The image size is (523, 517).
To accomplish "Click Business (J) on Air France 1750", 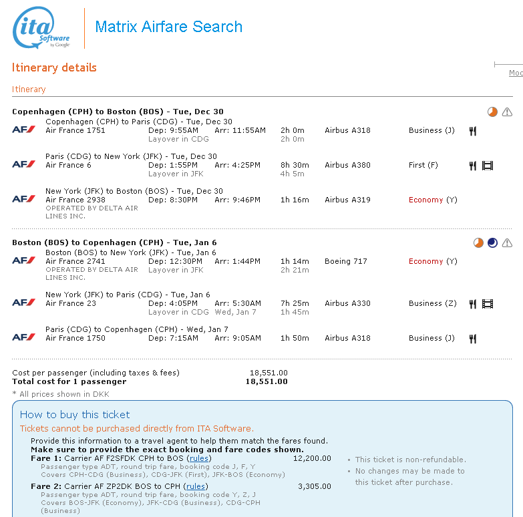I will click(431, 338).
